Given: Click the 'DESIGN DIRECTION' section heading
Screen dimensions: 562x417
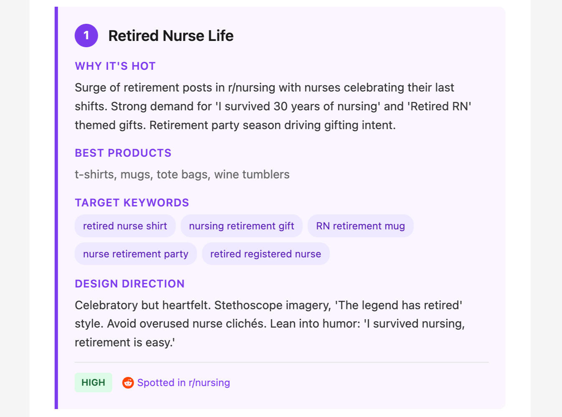Looking at the screenshot, I should (129, 284).
